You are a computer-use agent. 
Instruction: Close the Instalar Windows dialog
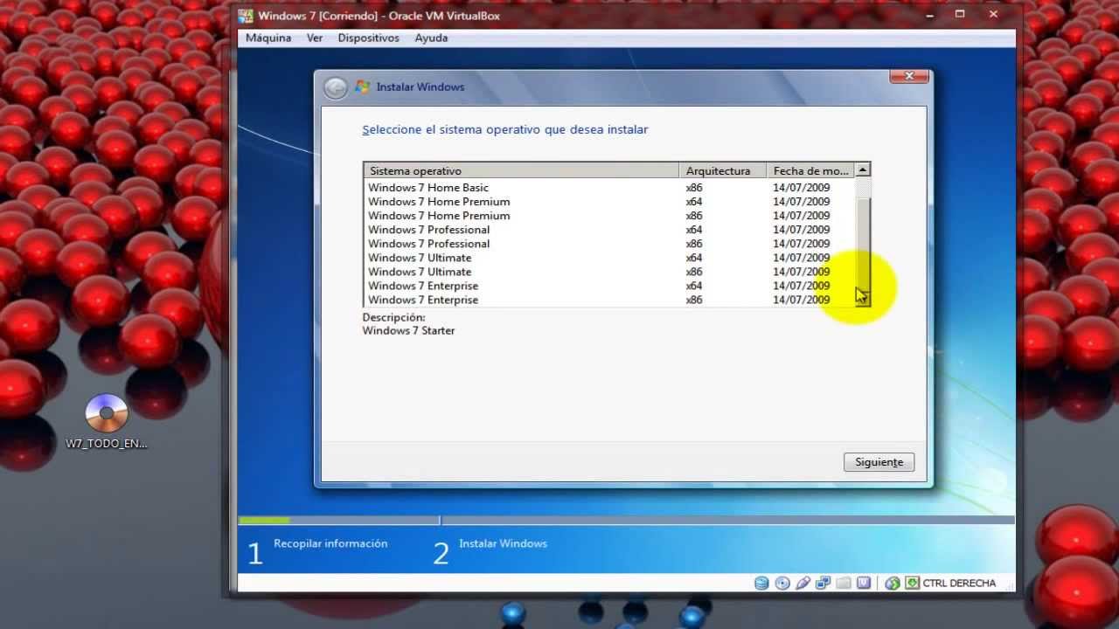tap(908, 77)
